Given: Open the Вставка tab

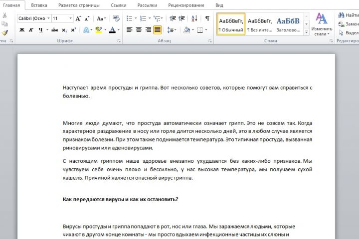Looking at the screenshot, I should (x=39, y=5).
